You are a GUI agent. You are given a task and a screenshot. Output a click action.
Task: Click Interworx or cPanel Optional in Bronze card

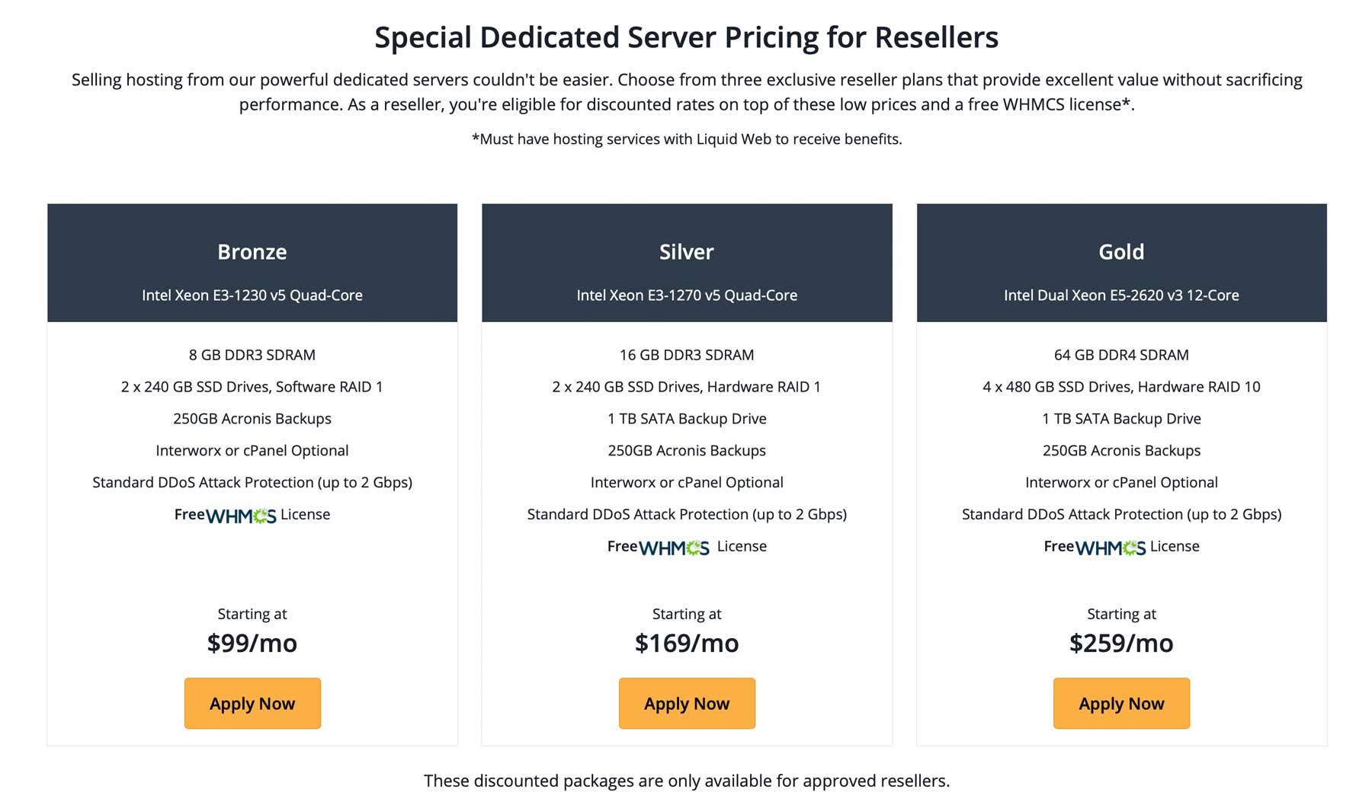coord(252,450)
